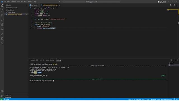Click the Ln, Col cursor position indicator
Viewport: 179px width, 101px height.
[132, 99]
